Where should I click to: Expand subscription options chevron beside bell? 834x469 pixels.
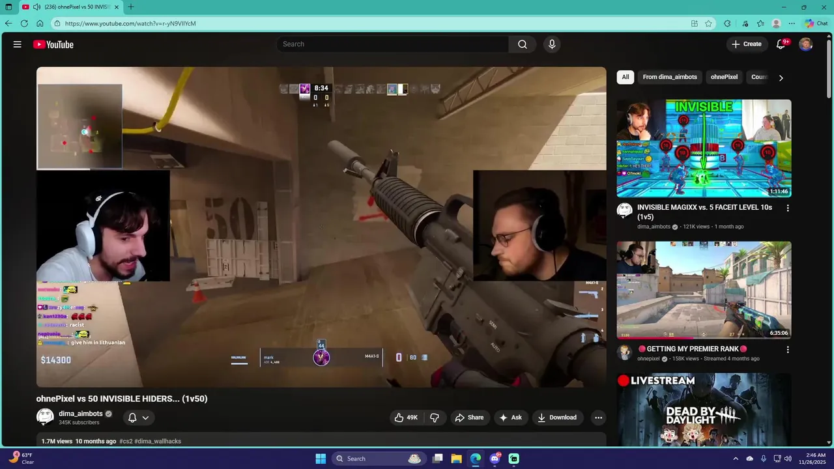coord(145,418)
